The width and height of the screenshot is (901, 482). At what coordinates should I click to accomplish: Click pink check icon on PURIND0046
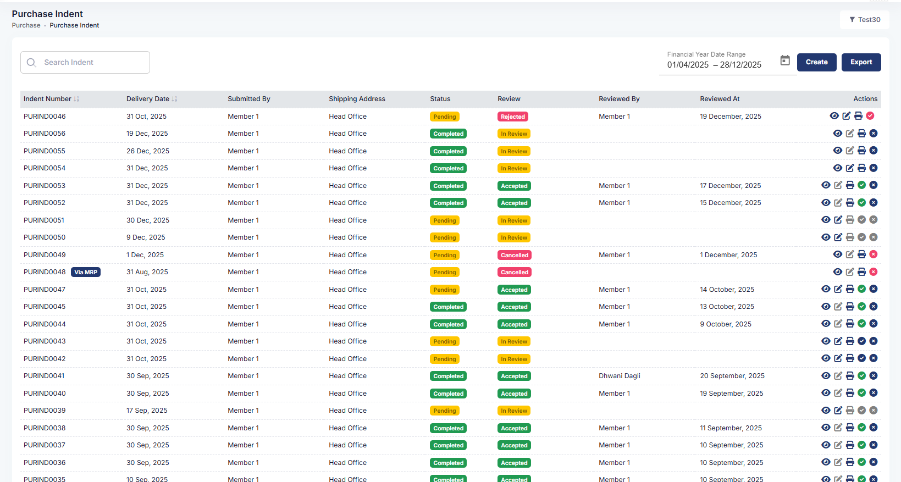(870, 116)
